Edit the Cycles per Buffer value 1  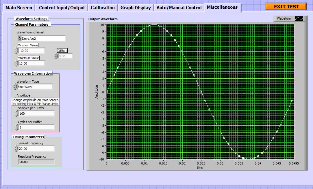(x=36, y=127)
